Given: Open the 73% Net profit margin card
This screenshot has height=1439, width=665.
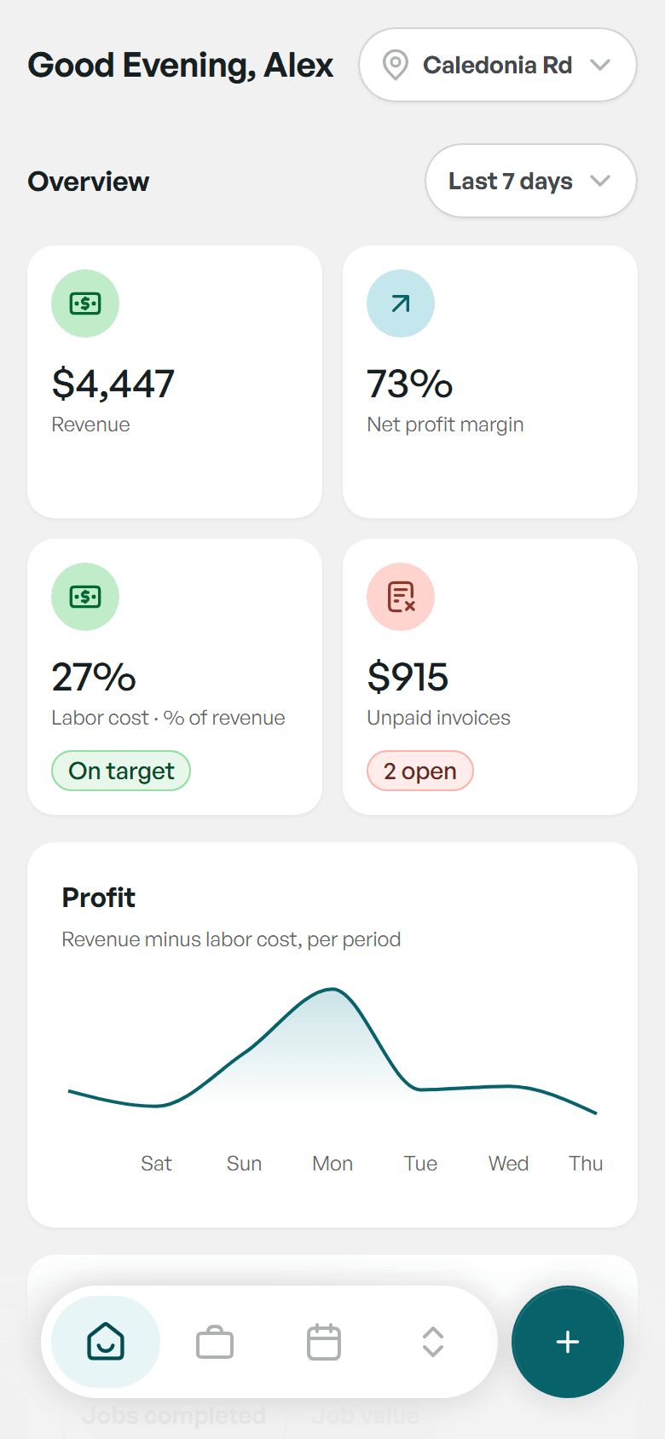Looking at the screenshot, I should tap(490, 382).
